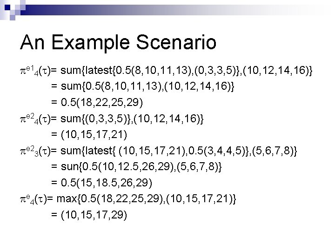Click the word Scenario in the title
Viewport: 335px width, 251px height.
[176, 42]
